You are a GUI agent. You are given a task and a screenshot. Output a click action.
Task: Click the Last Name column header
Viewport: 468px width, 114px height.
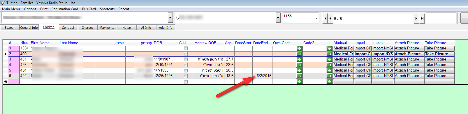point(69,43)
